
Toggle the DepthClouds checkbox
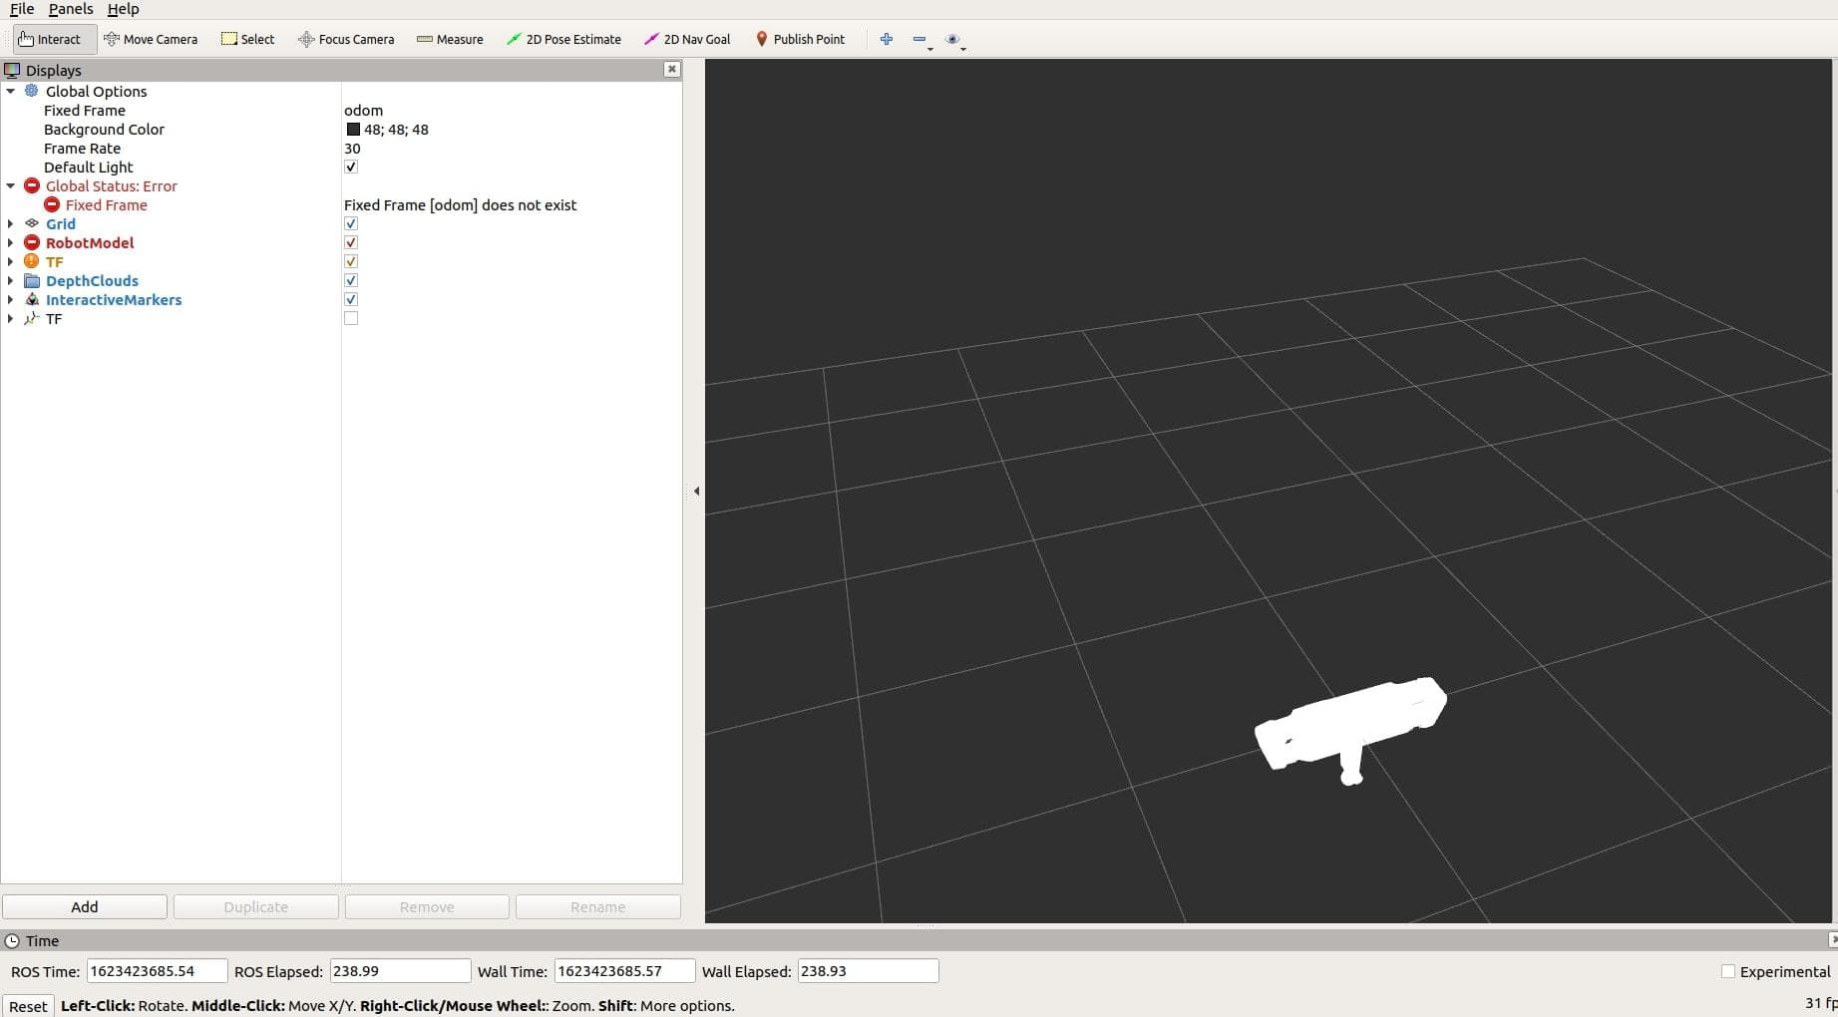click(351, 280)
